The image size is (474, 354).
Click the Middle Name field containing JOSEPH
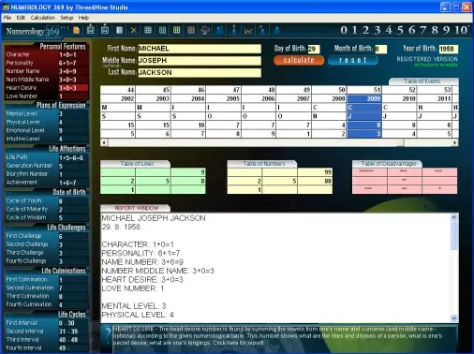click(200, 60)
